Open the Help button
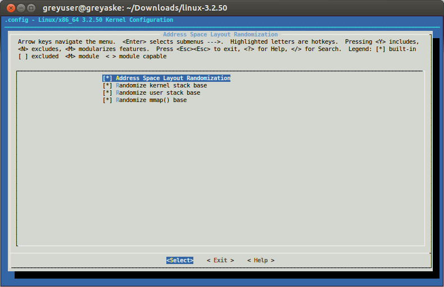Viewport: 444px width, 287px height. [261, 260]
